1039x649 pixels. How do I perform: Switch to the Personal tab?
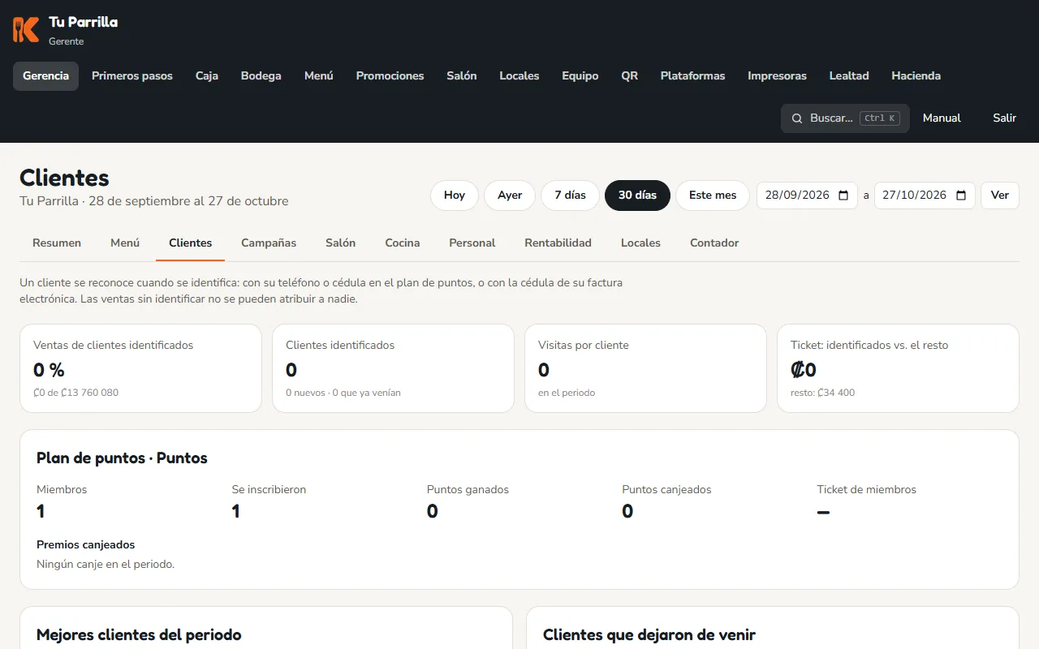click(472, 243)
